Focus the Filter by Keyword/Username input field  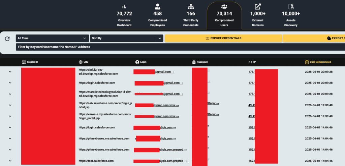[181, 47]
